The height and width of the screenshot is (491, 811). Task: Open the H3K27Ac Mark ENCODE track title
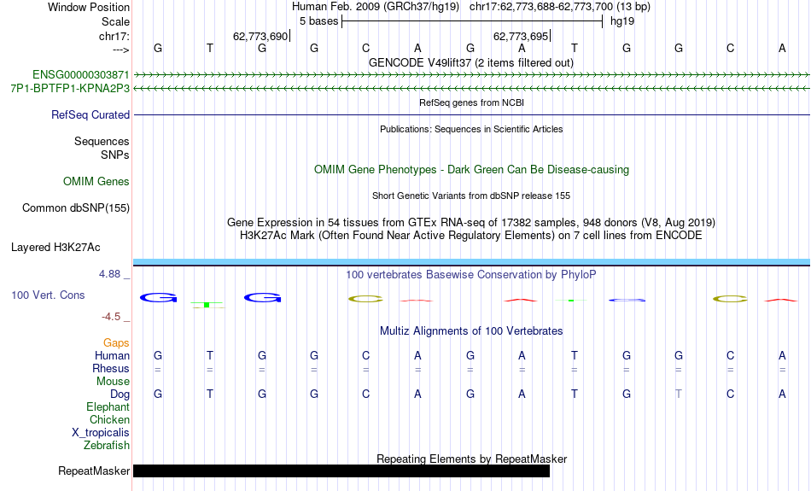click(x=471, y=236)
